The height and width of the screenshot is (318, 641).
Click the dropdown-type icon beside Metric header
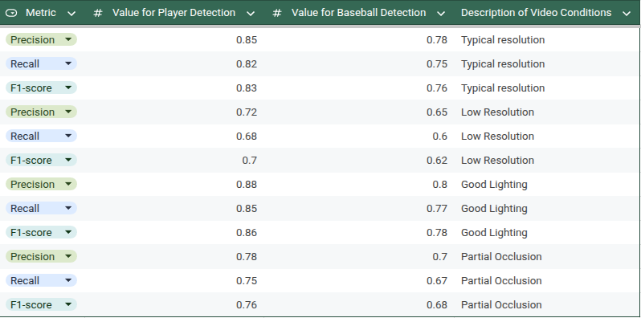point(12,13)
